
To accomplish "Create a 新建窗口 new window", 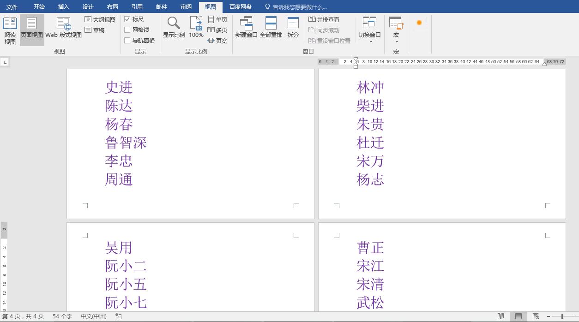I will point(246,29).
